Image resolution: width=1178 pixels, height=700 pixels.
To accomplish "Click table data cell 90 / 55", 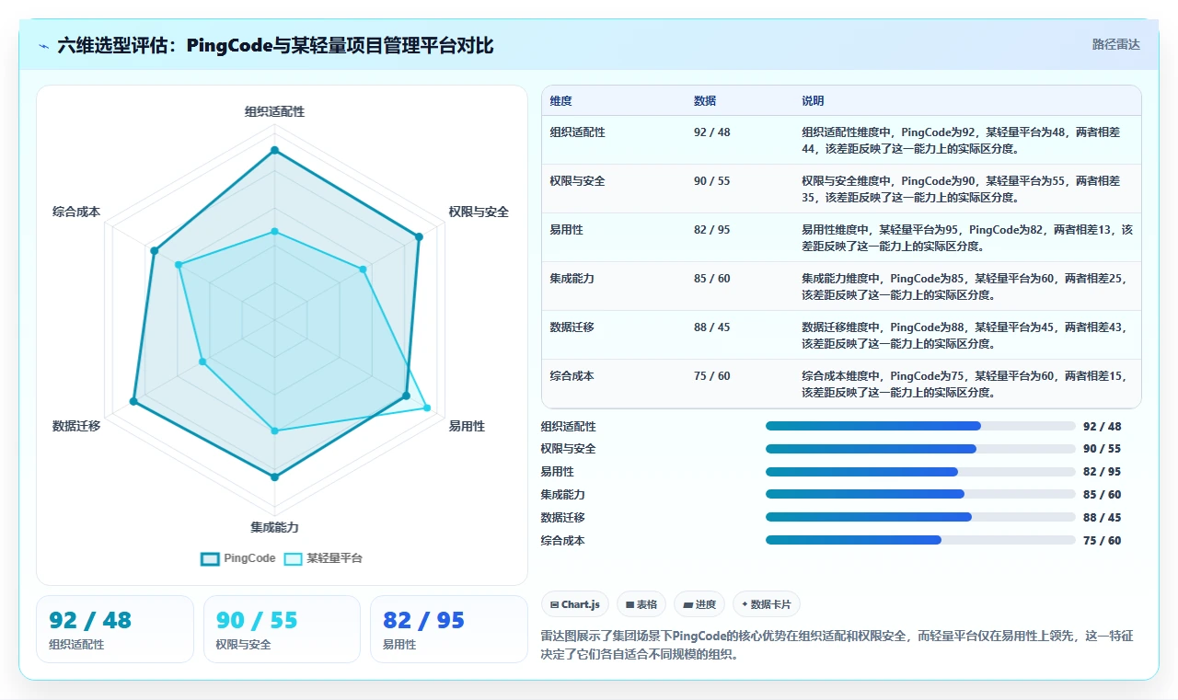I will 712,181.
